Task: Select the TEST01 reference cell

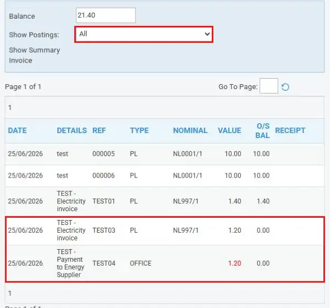Action: pyautogui.click(x=103, y=201)
